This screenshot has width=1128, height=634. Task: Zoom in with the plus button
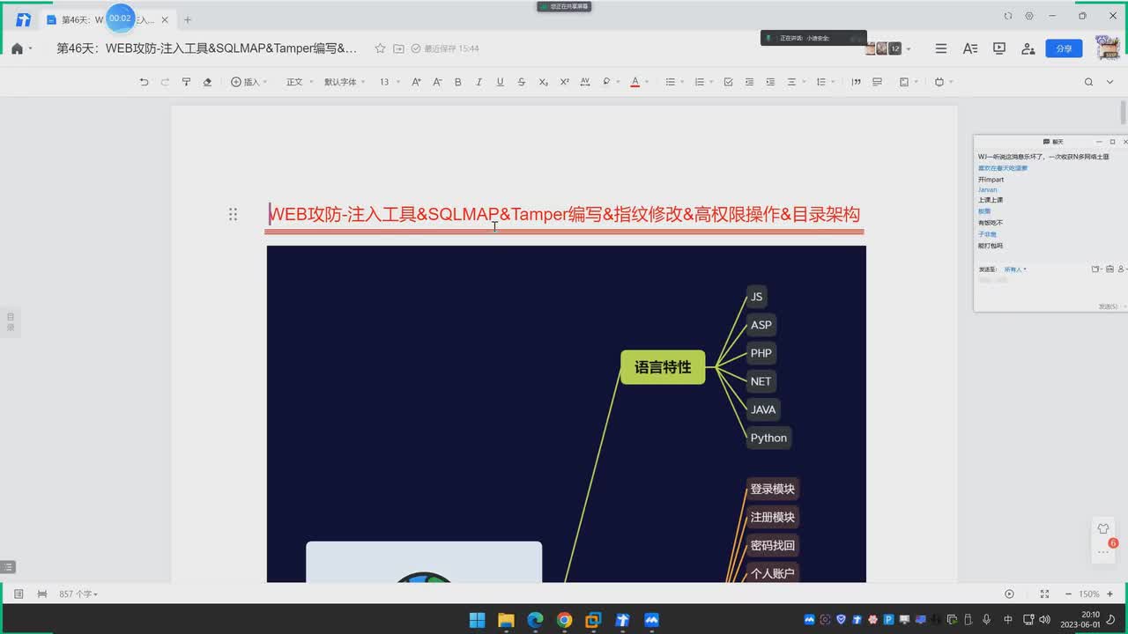[x=1109, y=594]
